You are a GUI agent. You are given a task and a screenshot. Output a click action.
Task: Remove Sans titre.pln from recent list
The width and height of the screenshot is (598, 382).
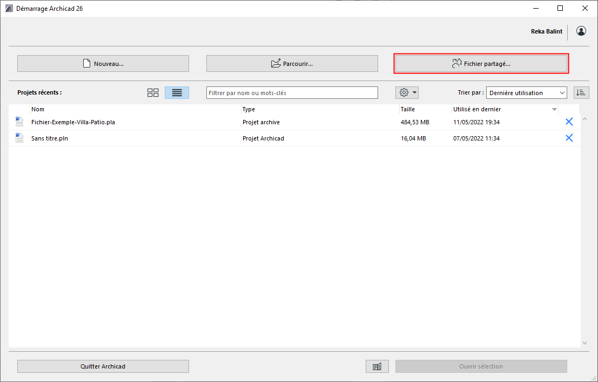coord(569,138)
